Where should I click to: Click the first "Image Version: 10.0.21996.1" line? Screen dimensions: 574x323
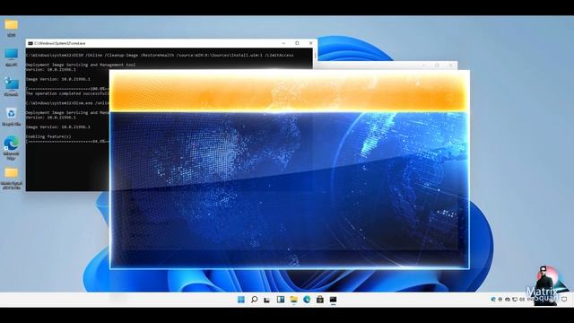tap(57, 79)
